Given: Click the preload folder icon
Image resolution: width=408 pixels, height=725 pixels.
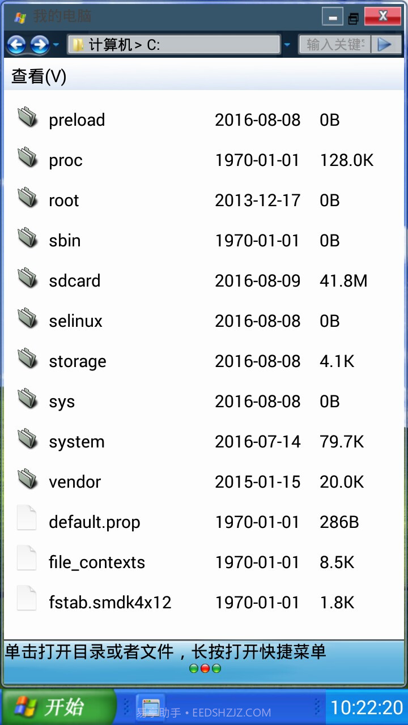Looking at the screenshot, I should coord(27,119).
